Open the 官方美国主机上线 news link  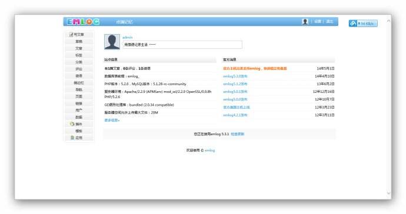[237, 107]
